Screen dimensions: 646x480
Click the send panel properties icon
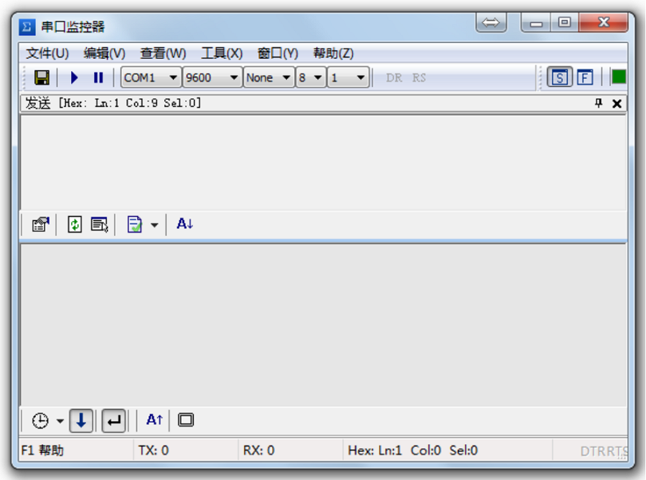click(40, 225)
